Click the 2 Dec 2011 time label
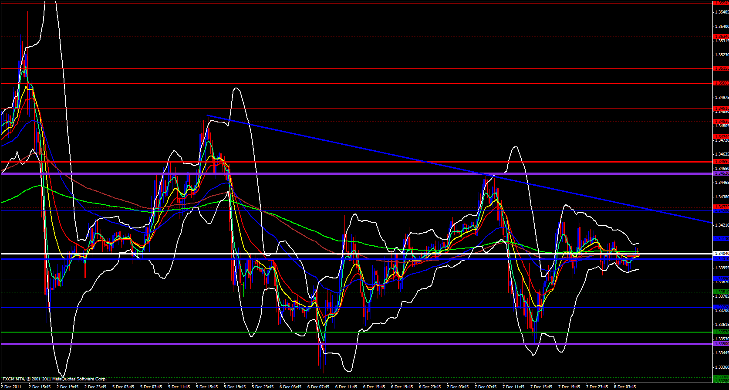Viewport: 729px width, 390px height. pyautogui.click(x=11, y=387)
